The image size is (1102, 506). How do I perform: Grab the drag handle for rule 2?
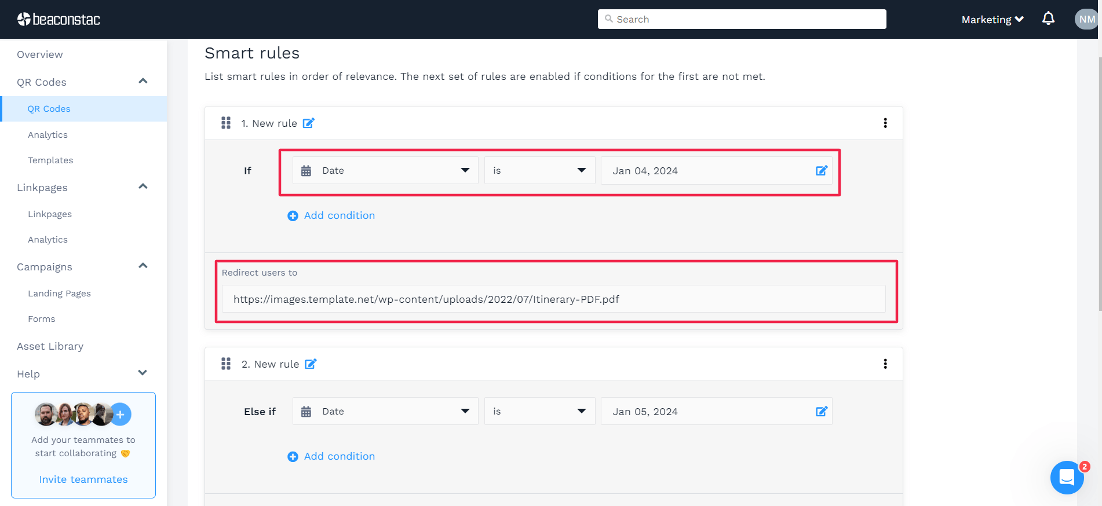[226, 364]
